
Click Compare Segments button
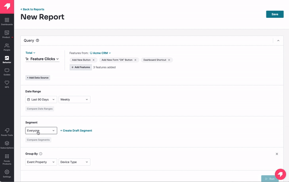39,140
